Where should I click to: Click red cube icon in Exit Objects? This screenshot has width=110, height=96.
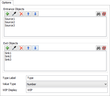point(104,48)
